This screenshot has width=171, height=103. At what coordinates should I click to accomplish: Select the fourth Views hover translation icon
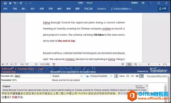141,76
